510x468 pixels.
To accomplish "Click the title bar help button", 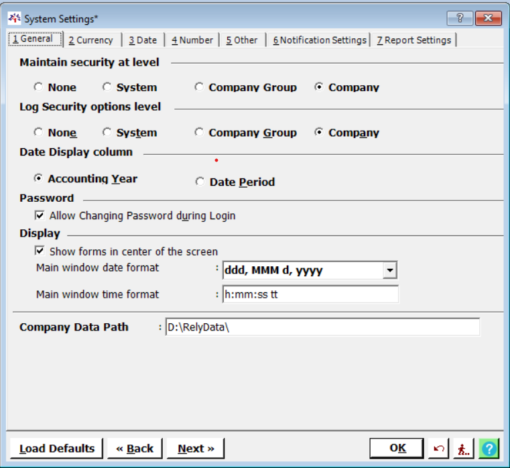I will (x=460, y=18).
